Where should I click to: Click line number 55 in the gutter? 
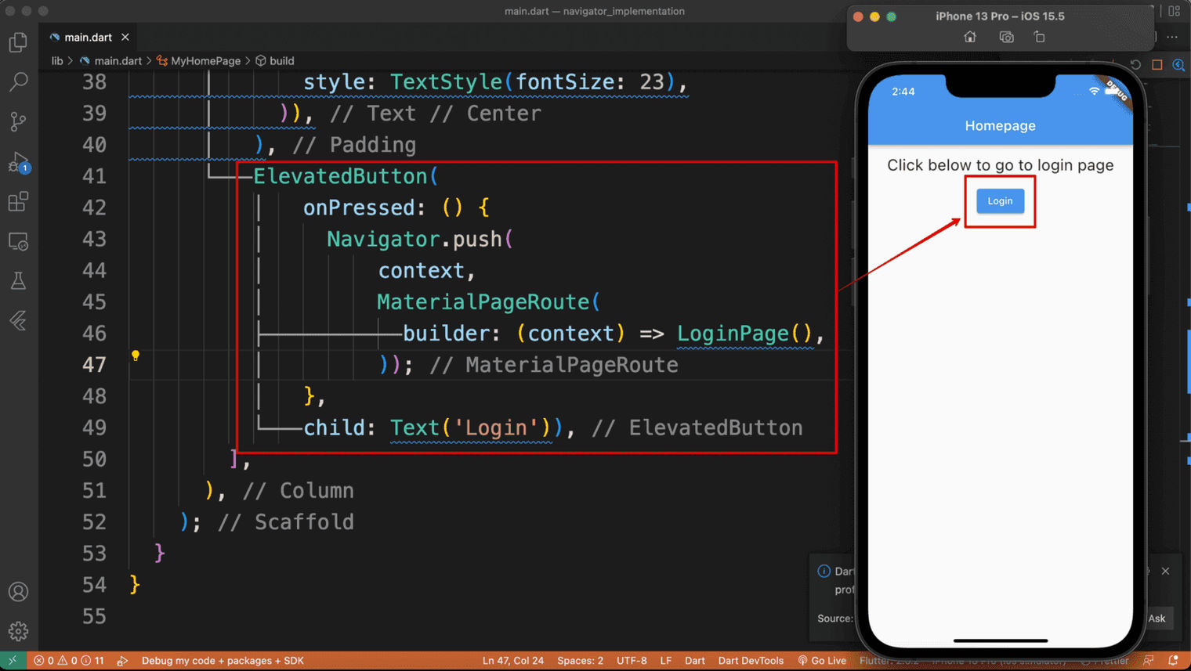tap(94, 616)
